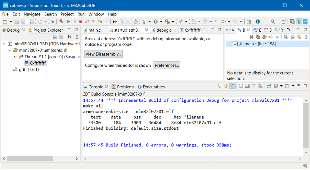Click Collapse All in the Debug view
Viewport: 310px width, 170px height.
[55, 37]
